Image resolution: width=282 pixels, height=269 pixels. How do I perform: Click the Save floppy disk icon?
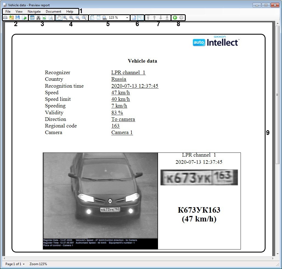click(x=18, y=18)
